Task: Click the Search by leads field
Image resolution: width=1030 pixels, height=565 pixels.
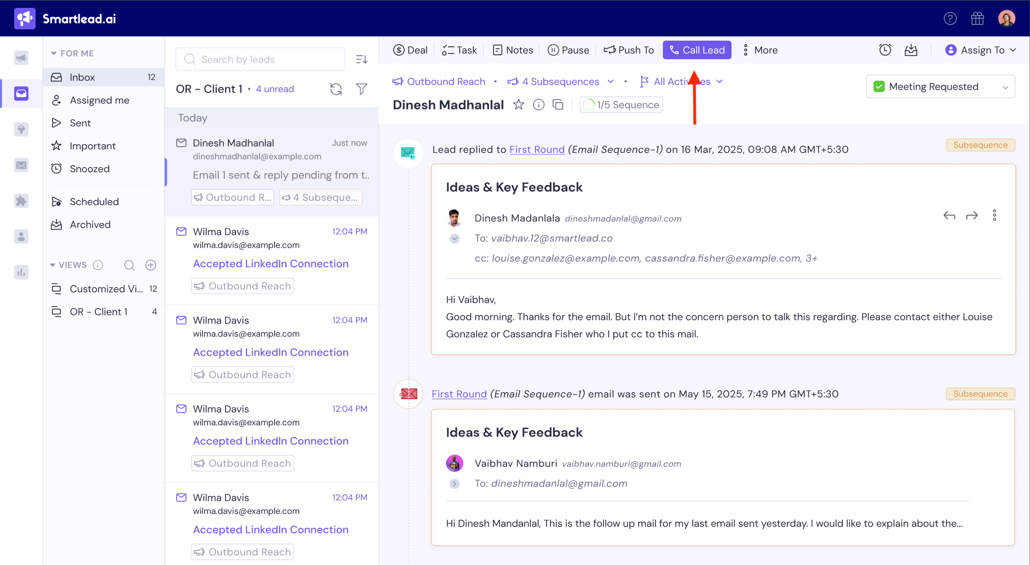Action: click(x=261, y=59)
